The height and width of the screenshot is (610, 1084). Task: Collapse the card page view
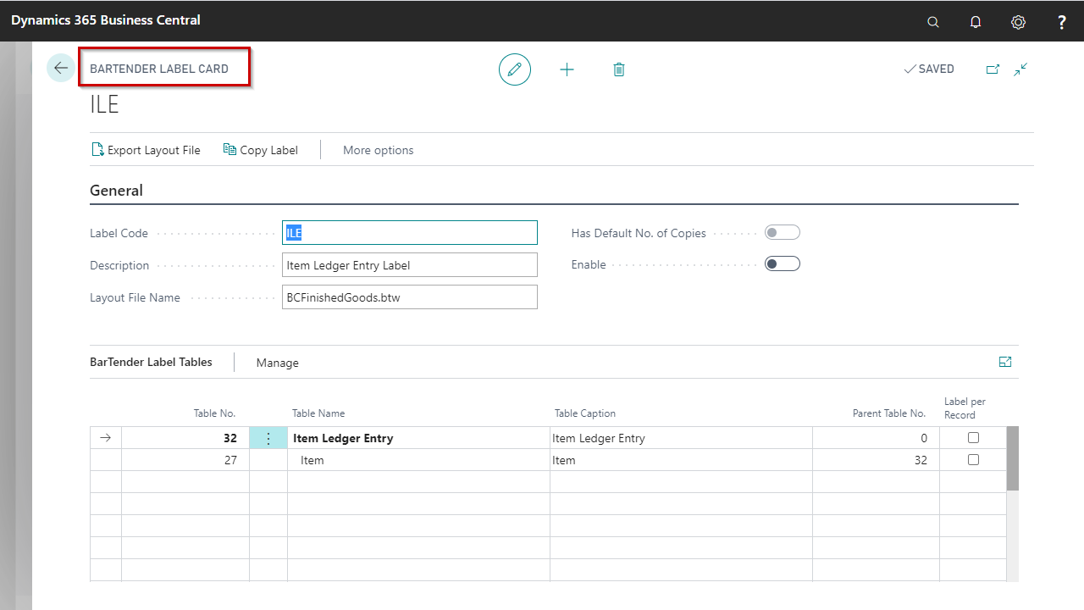(x=1021, y=69)
